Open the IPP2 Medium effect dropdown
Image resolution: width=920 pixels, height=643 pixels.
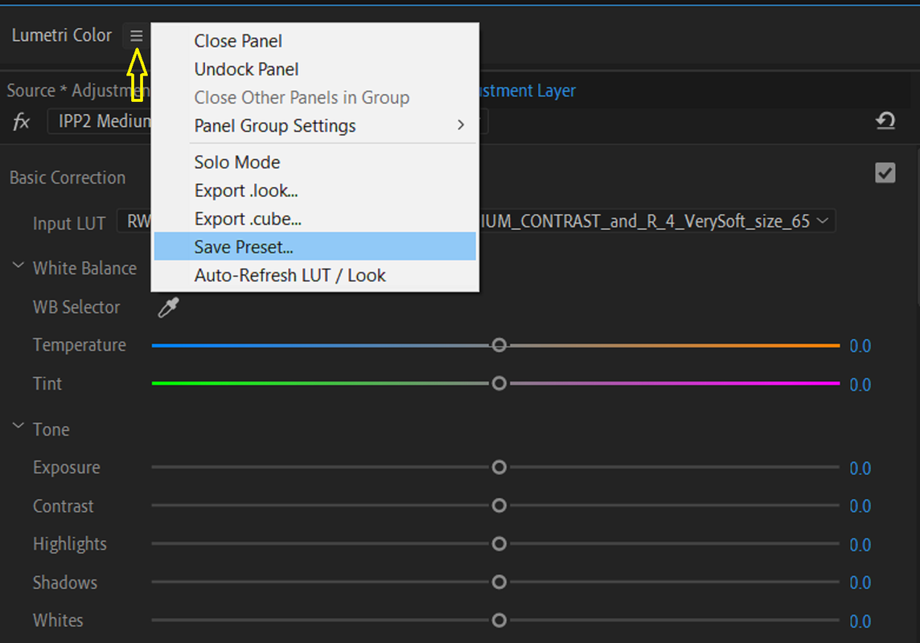click(x=268, y=122)
